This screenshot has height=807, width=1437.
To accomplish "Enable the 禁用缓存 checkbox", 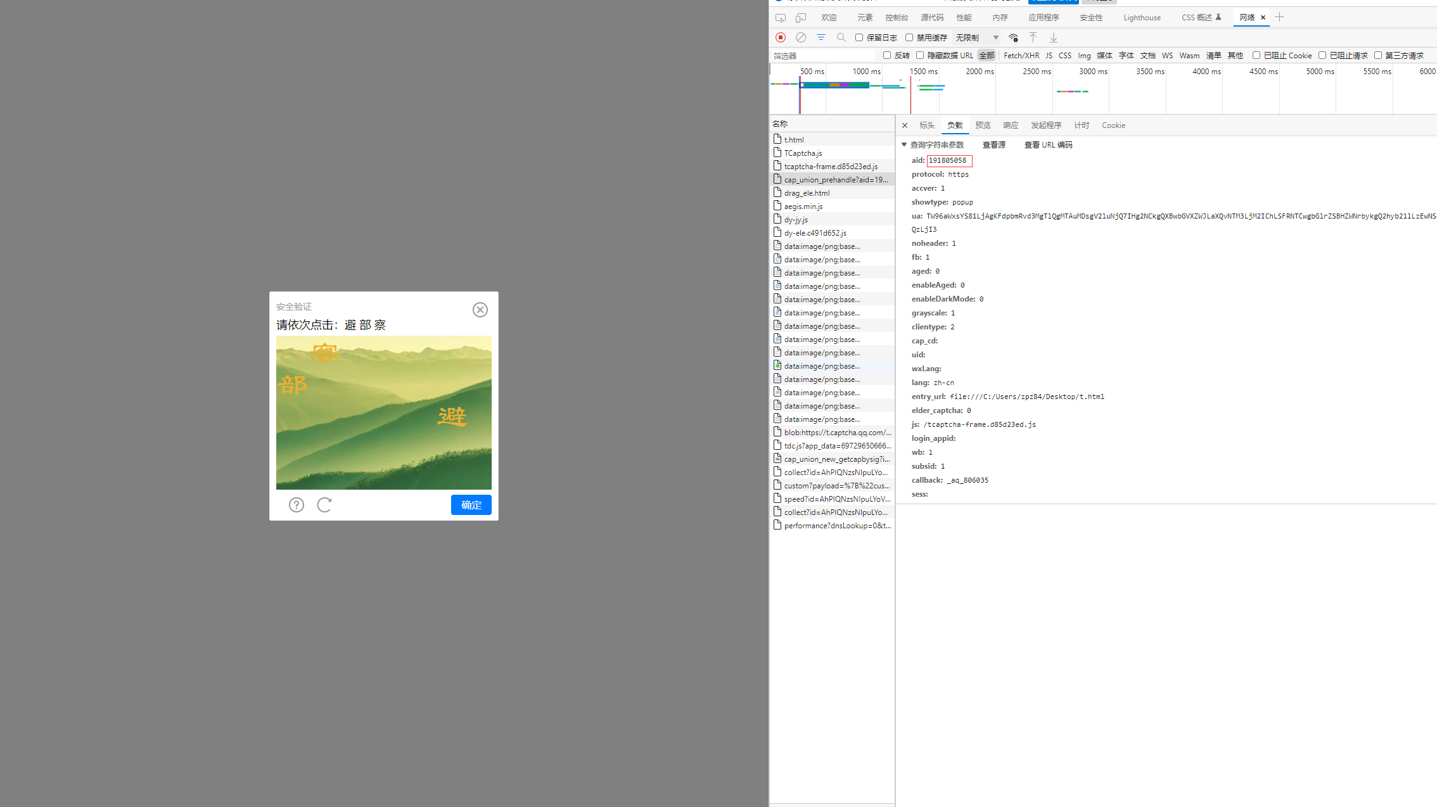I will tap(909, 37).
